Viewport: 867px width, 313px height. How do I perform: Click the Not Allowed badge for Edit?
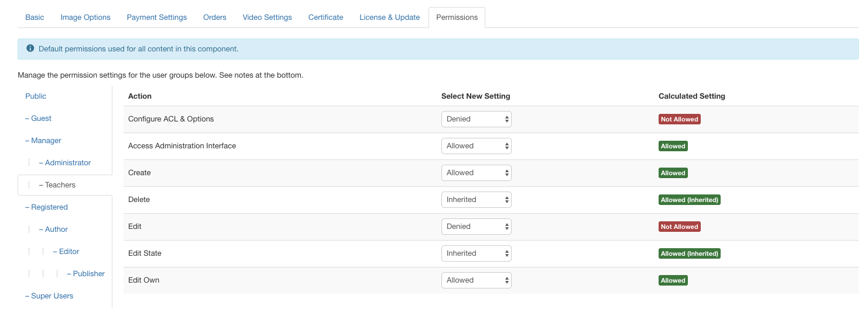[679, 227]
